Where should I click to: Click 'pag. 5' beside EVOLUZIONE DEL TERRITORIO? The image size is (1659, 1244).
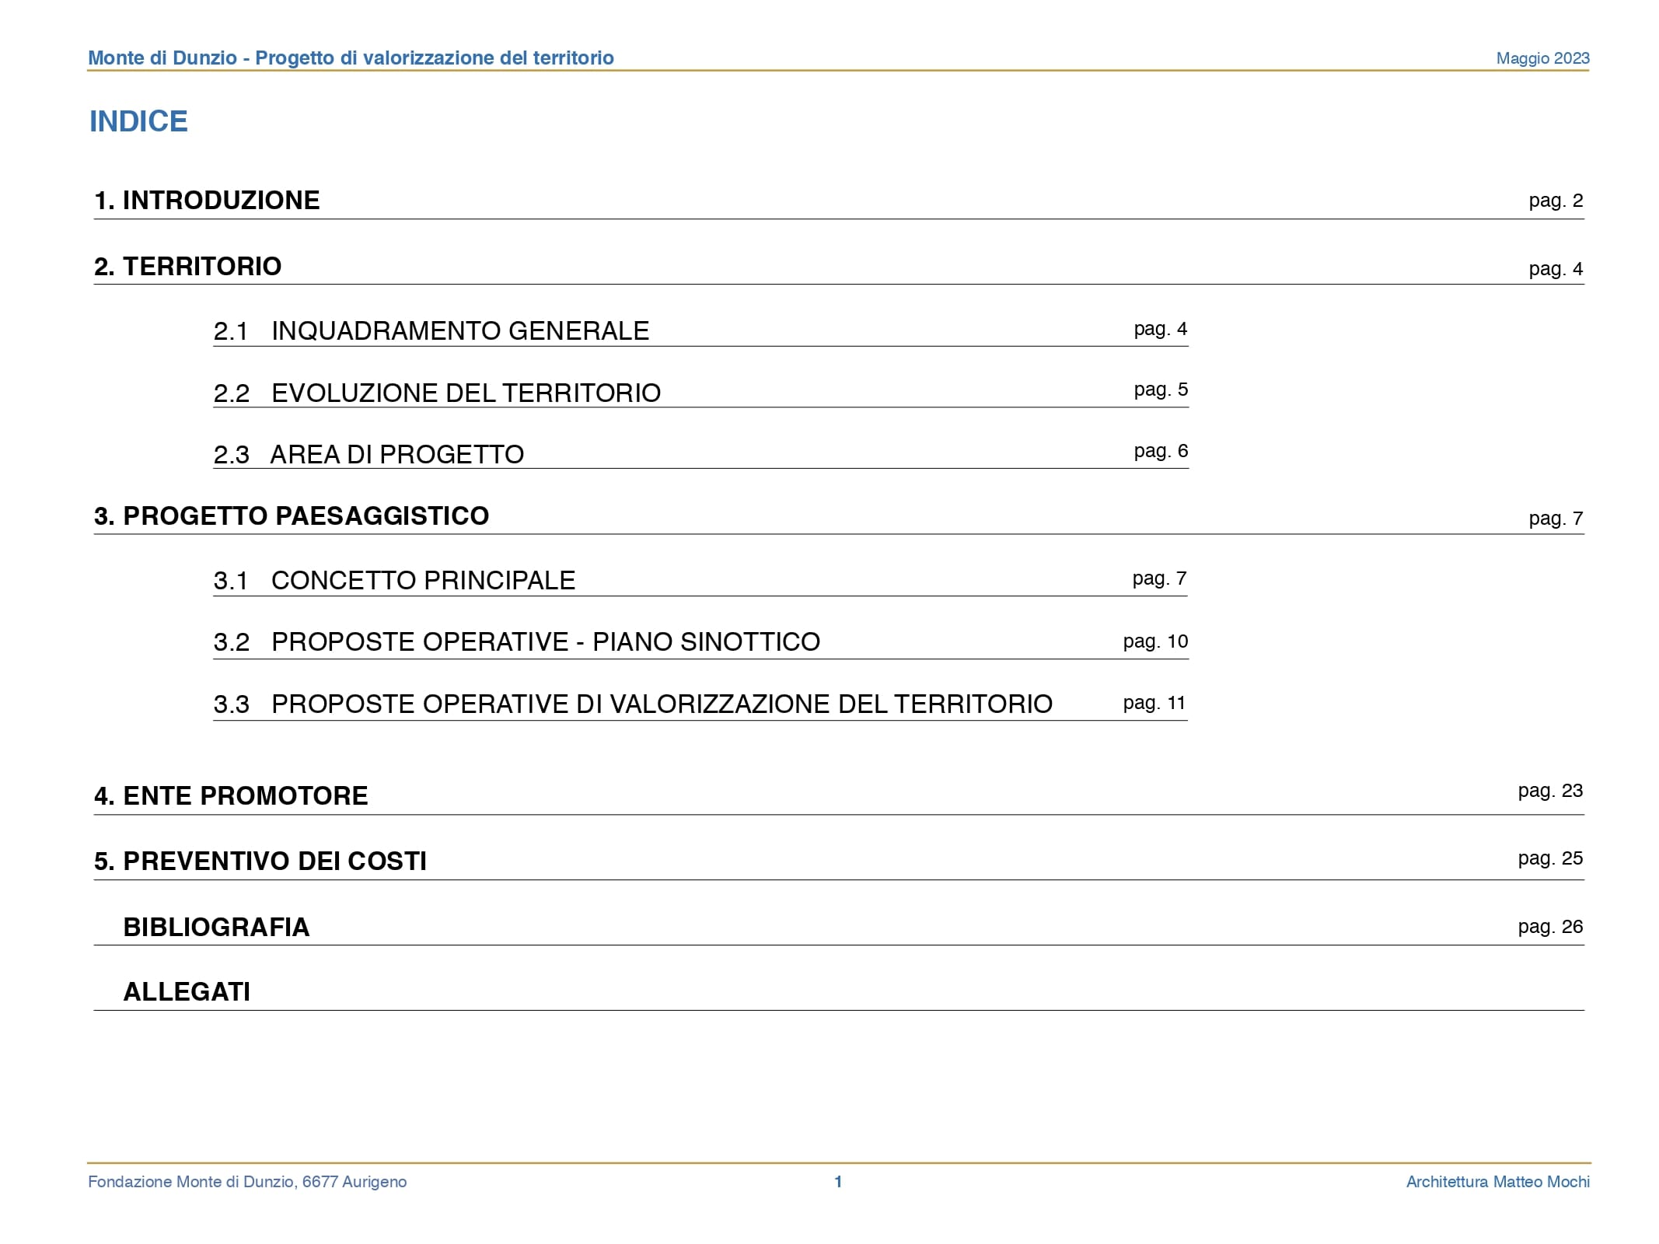coord(1161,390)
